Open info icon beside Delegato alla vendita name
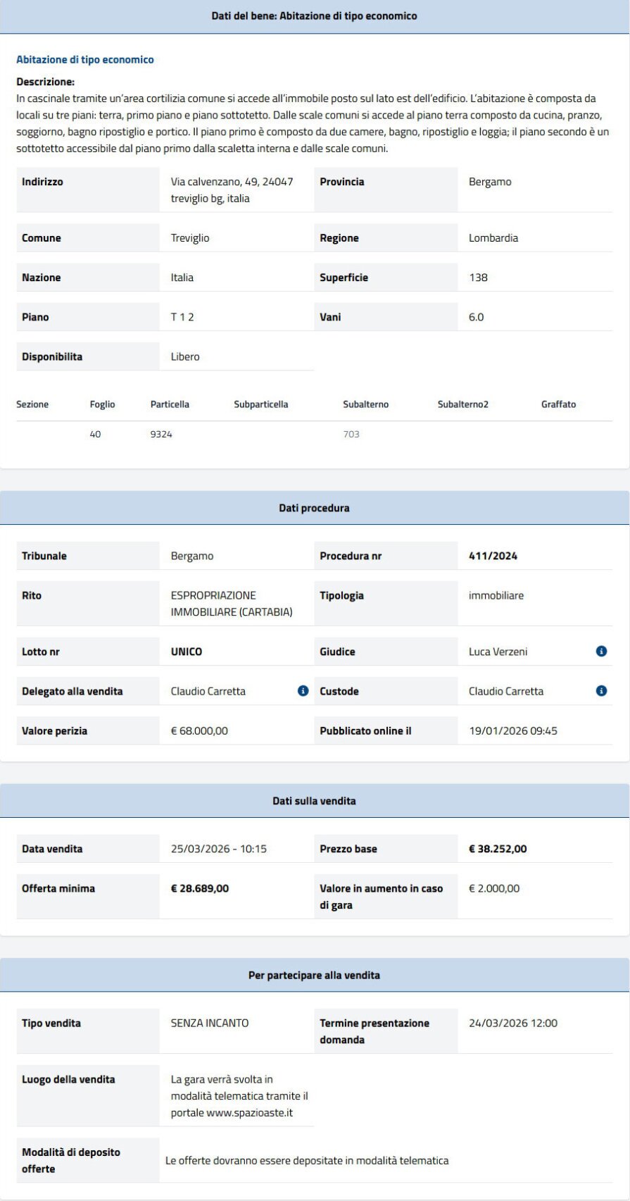 303,691
